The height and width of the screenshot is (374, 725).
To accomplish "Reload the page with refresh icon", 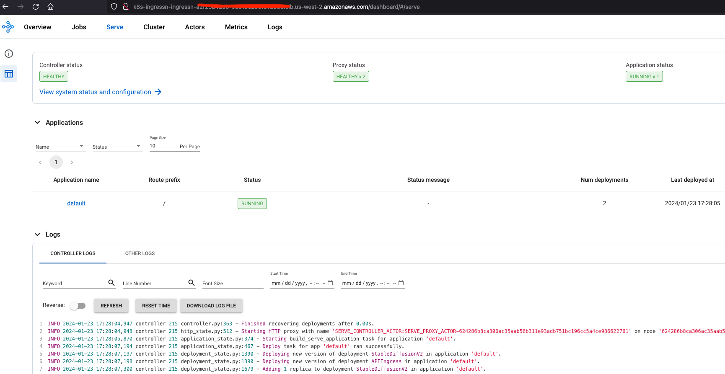I will (36, 7).
